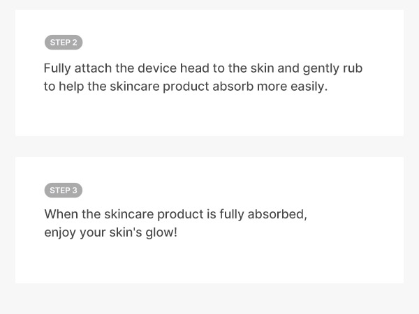Click "skincare product" in the step 2 text
The height and width of the screenshot is (314, 419).
(x=159, y=87)
